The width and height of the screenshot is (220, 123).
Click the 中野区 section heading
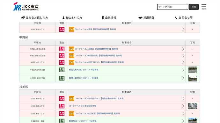tap(24, 37)
